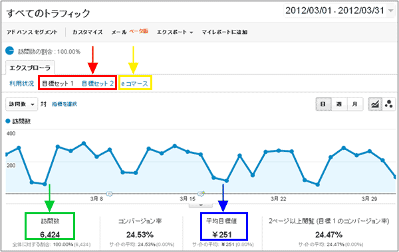Click メール in the toolbar
This screenshot has width=399, height=252.
(119, 32)
